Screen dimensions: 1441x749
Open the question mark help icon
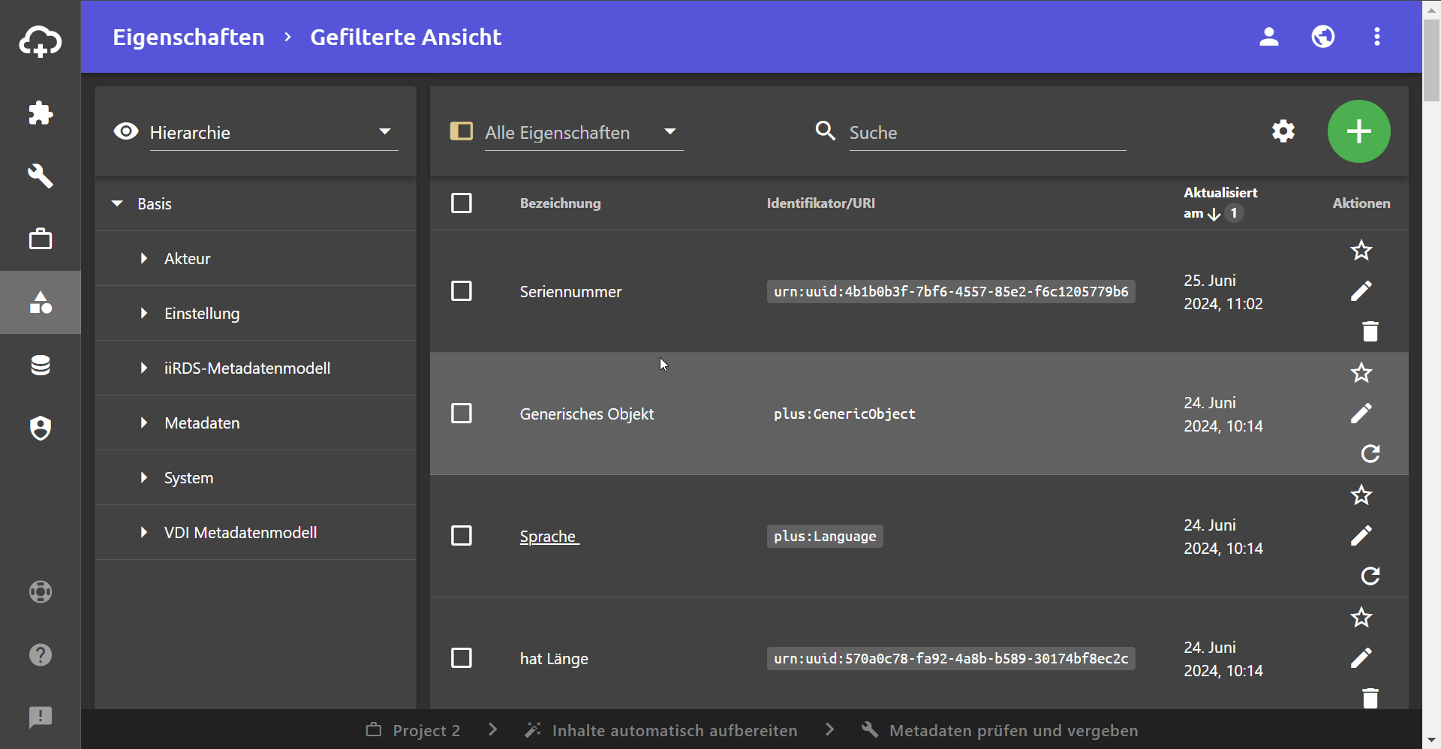click(x=40, y=655)
